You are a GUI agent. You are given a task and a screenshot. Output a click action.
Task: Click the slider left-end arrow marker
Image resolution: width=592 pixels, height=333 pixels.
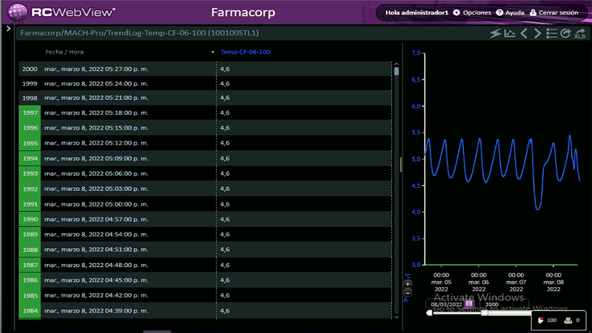pos(429,313)
